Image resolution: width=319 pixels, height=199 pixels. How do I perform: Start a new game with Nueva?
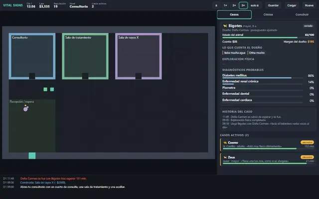309,5
